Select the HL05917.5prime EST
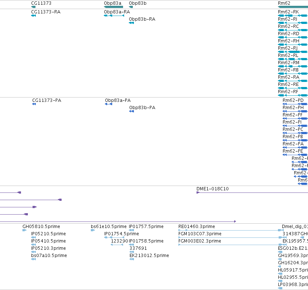Image resolution: width=308 pixels, height=290 pixels. click(x=293, y=270)
